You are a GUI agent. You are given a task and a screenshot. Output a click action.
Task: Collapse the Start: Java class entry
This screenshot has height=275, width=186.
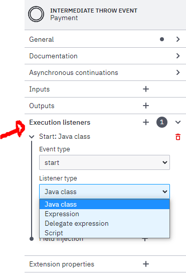pyautogui.click(x=32, y=137)
